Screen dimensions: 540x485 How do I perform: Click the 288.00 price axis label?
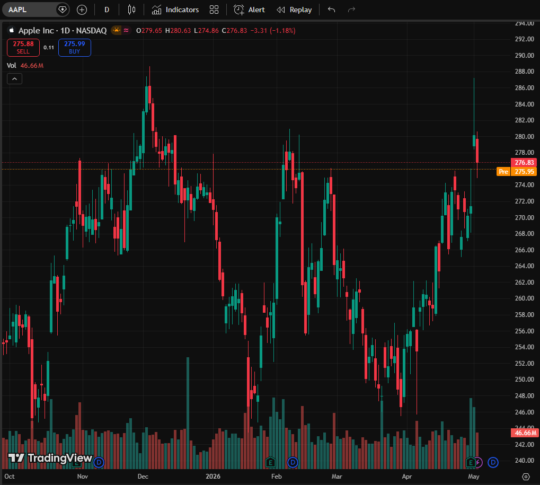[524, 72]
